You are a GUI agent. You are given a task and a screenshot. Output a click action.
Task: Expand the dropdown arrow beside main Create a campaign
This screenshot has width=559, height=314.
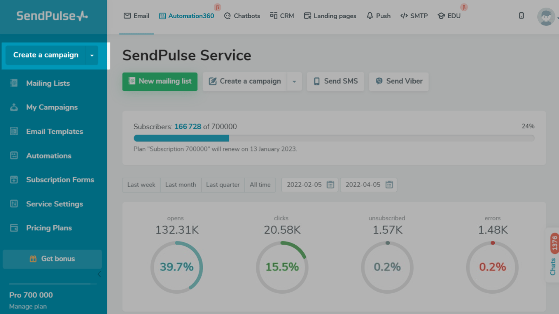pos(294,82)
